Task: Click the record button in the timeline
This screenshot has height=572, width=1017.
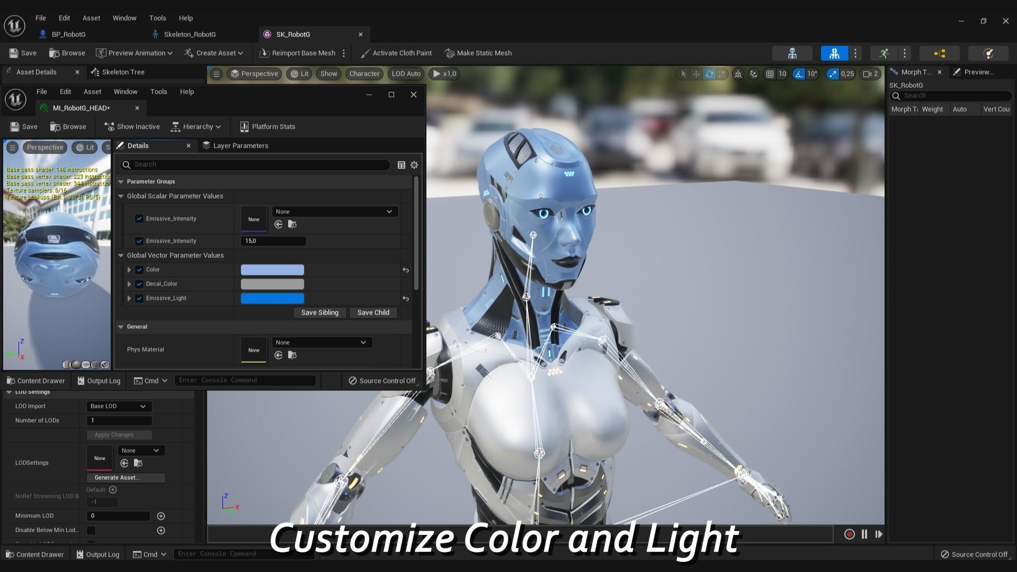Action: pos(849,534)
